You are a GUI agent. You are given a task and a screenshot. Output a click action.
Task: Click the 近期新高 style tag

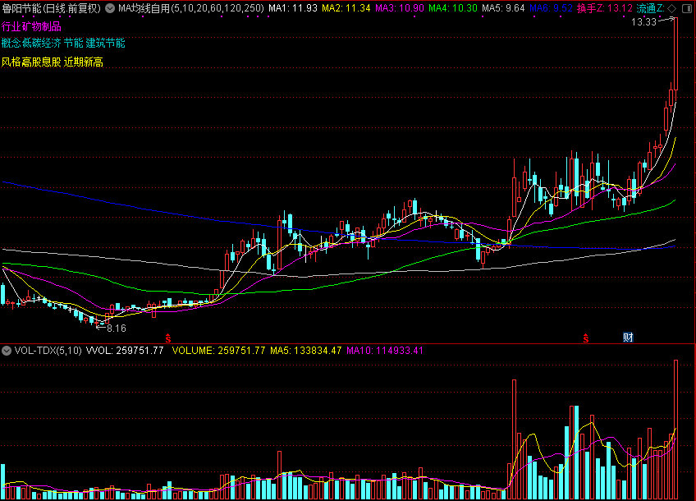coord(84,62)
